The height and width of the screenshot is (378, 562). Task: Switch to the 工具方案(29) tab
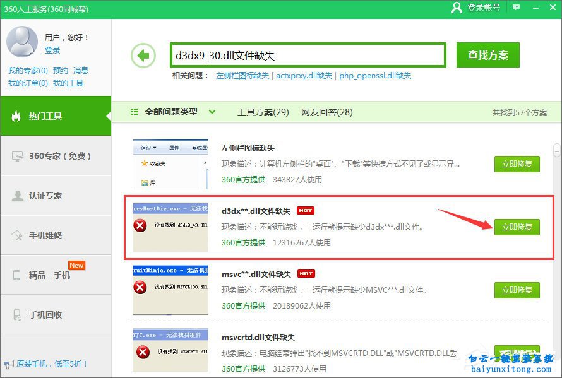coord(263,112)
